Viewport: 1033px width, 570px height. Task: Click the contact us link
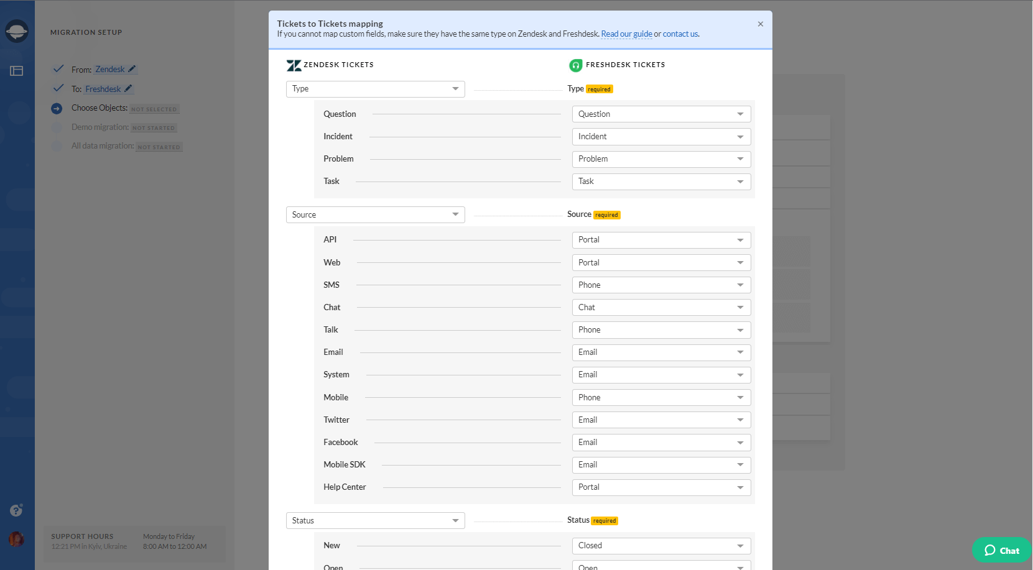click(x=680, y=34)
